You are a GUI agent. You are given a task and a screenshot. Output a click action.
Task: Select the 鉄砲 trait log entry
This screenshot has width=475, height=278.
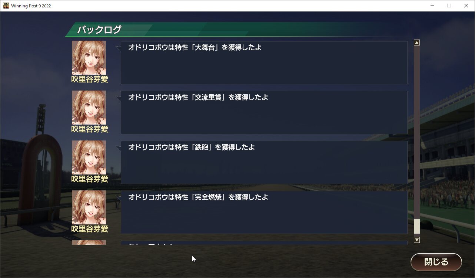[264, 162]
